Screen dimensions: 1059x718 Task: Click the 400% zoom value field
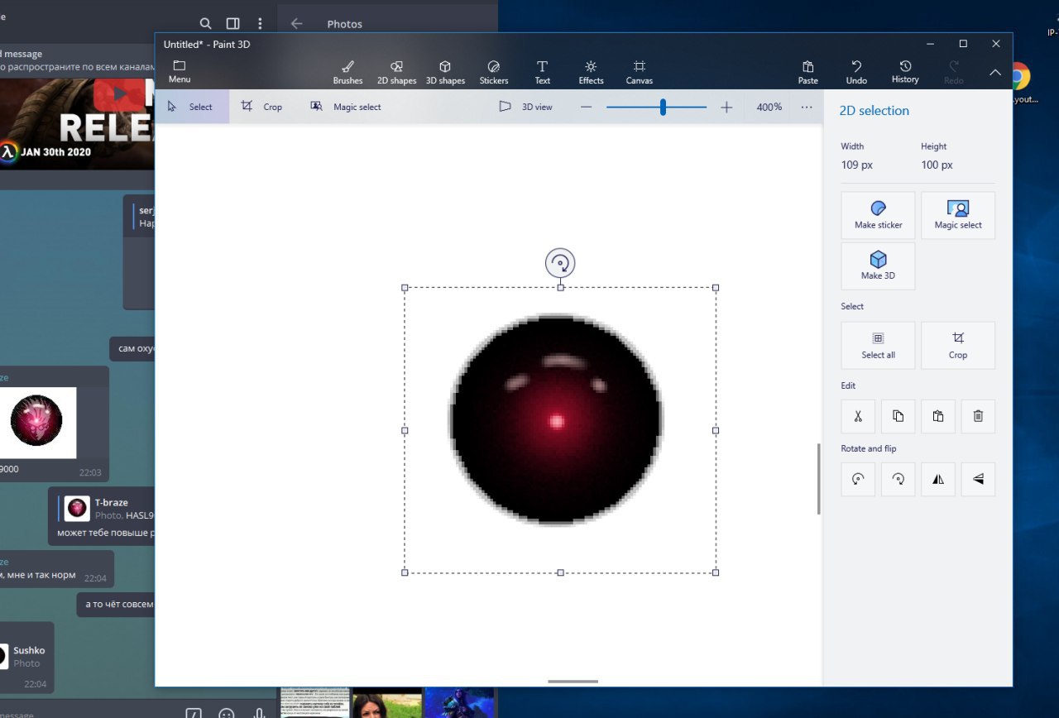click(x=769, y=107)
